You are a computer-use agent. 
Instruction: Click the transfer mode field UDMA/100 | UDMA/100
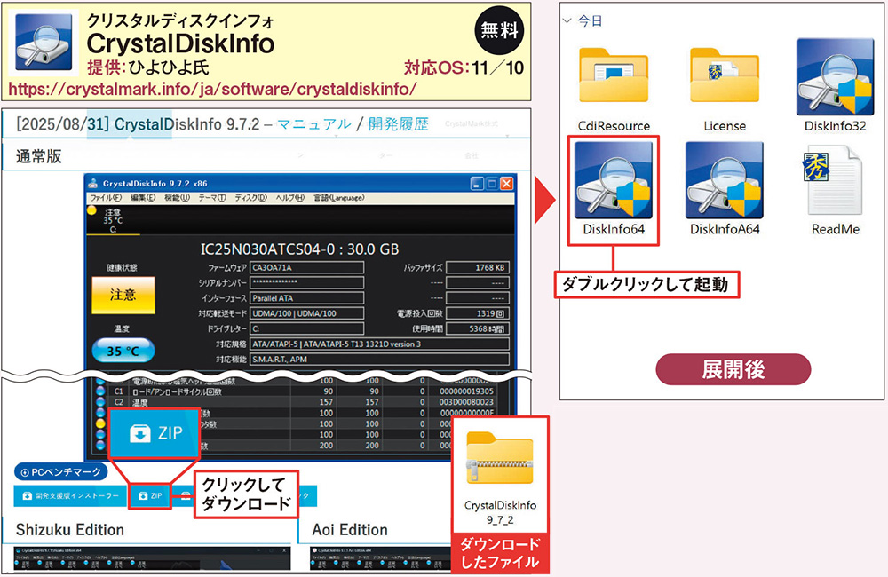tap(307, 313)
